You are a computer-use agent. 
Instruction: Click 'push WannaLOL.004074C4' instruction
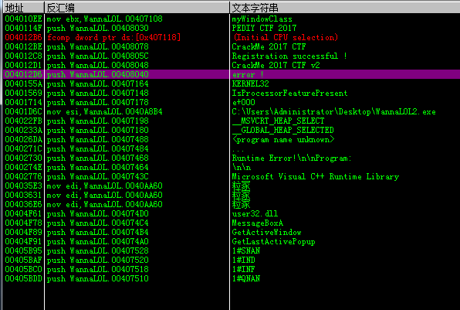(x=98, y=223)
